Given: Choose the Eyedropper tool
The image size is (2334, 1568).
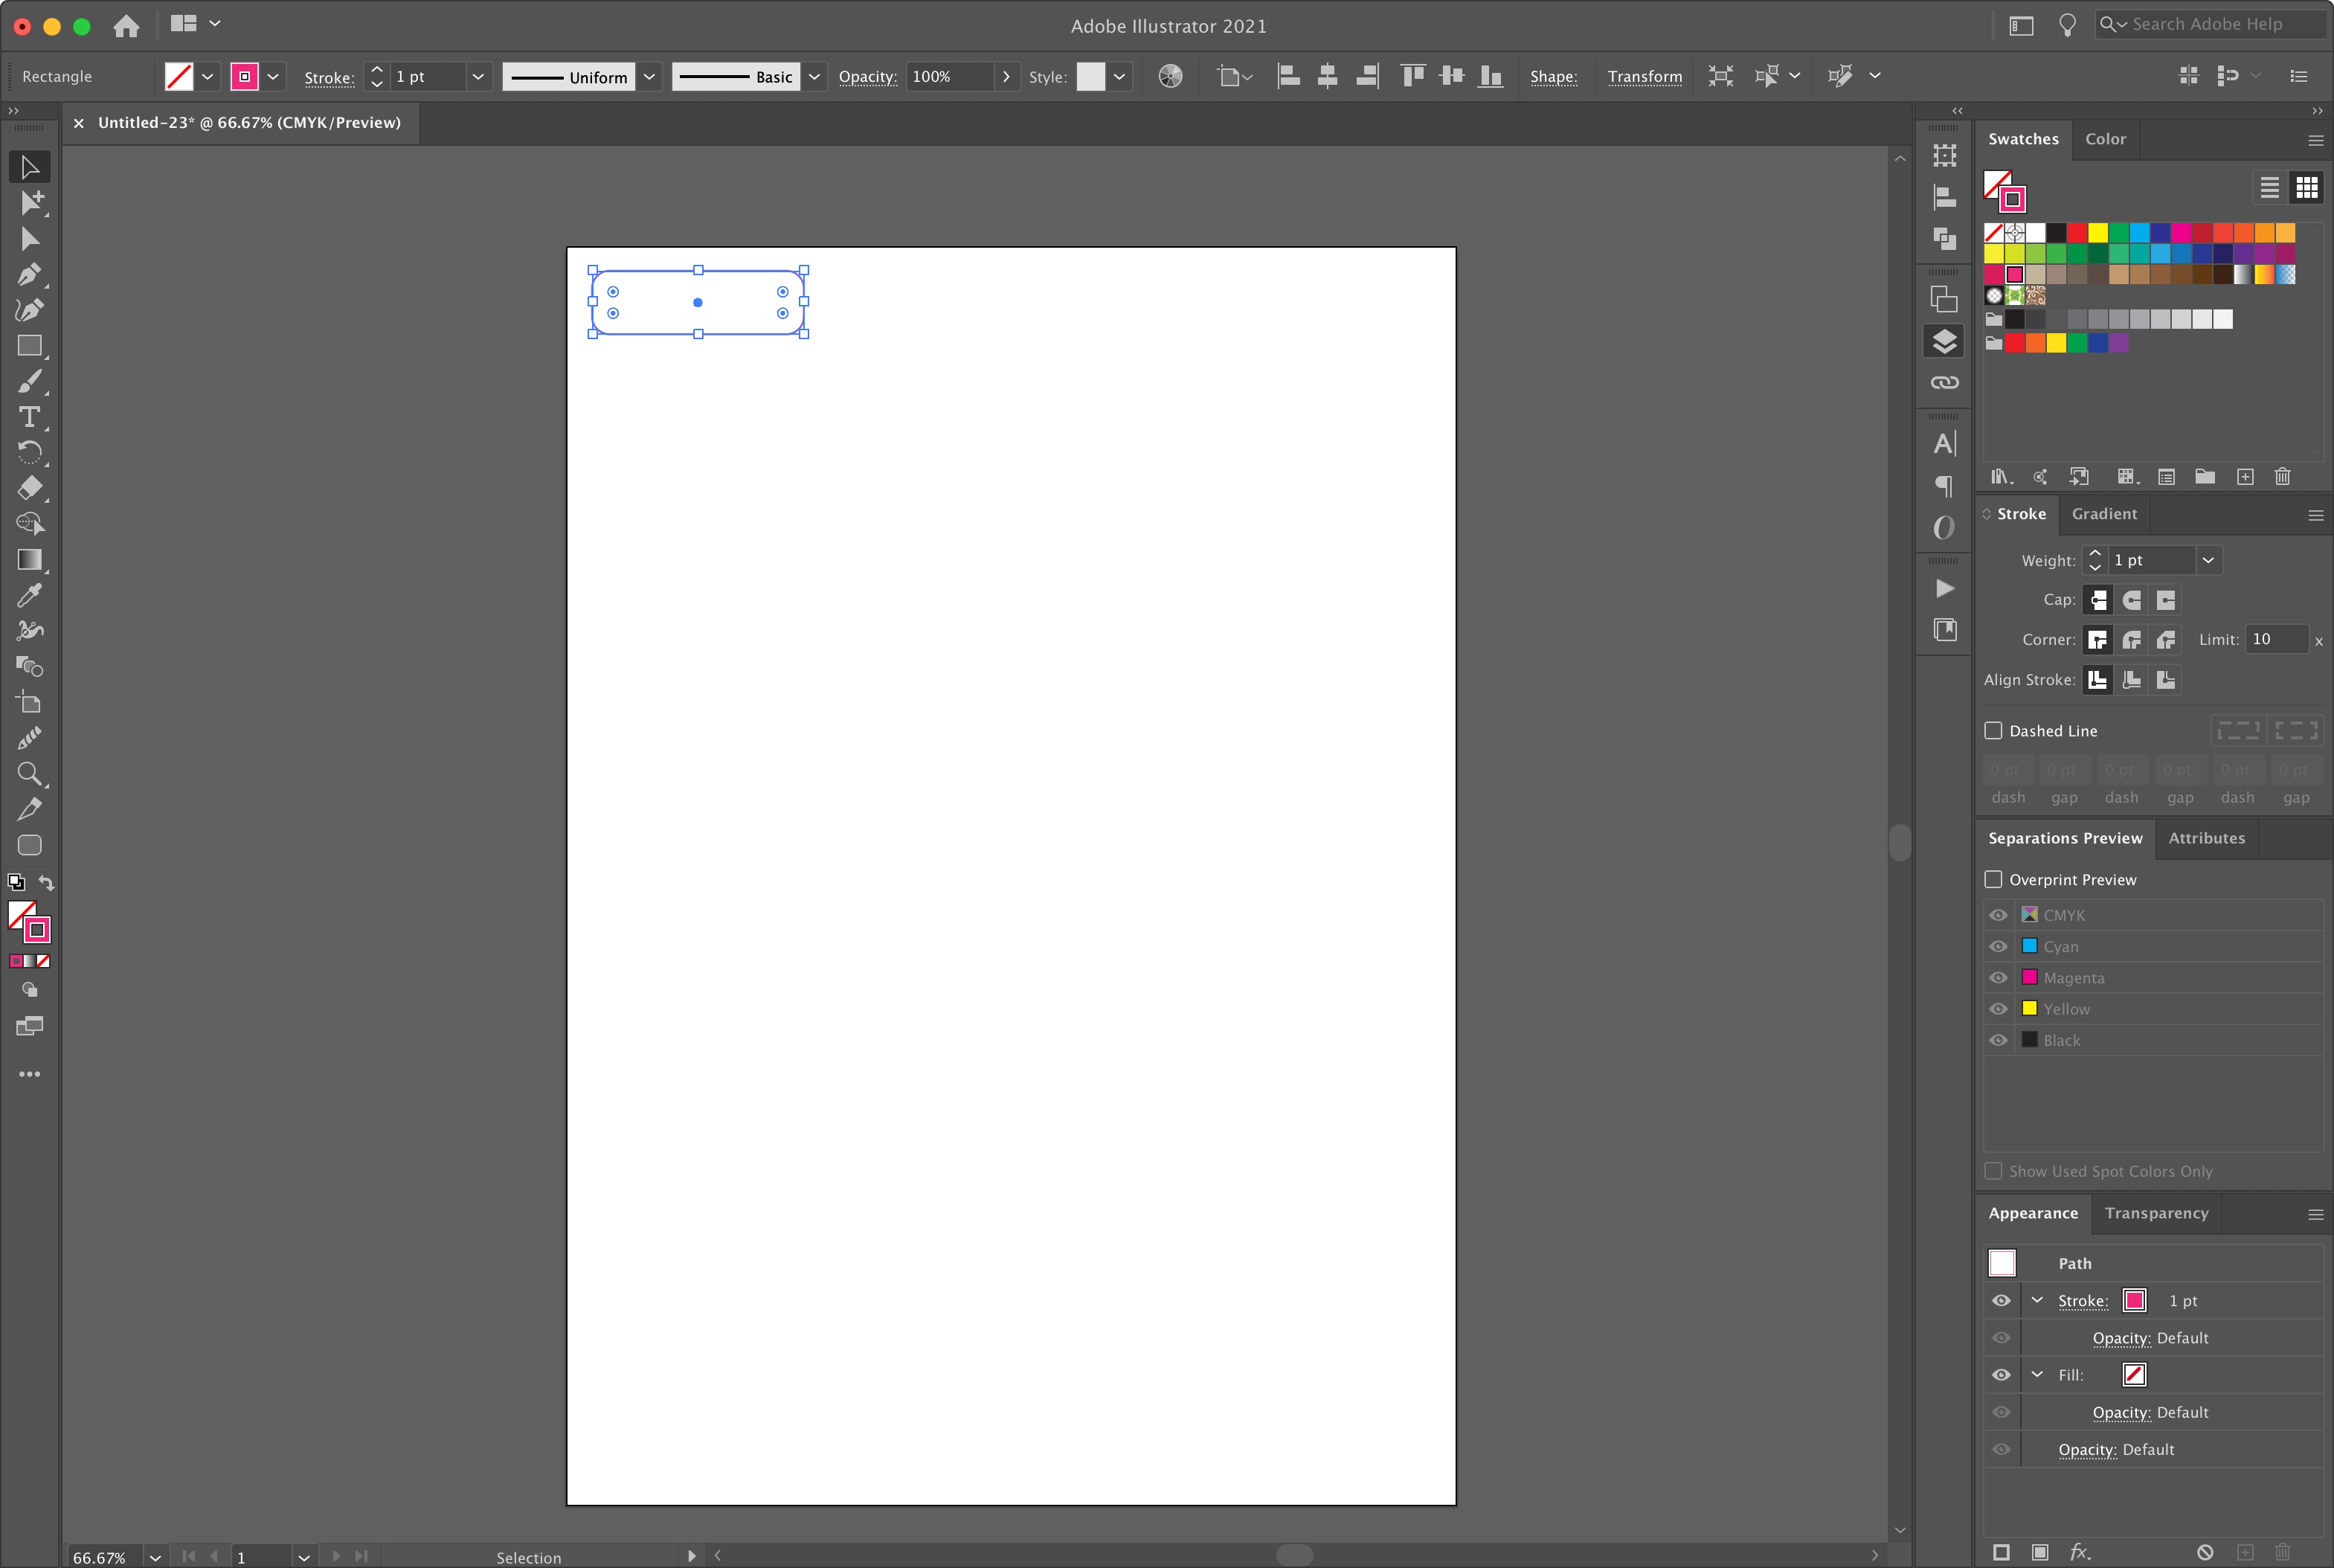Looking at the screenshot, I should pos(29,595).
